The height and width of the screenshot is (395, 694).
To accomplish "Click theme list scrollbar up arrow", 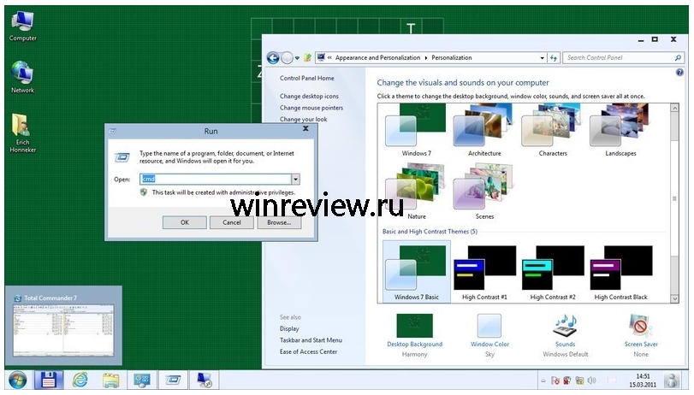I will pos(674,109).
